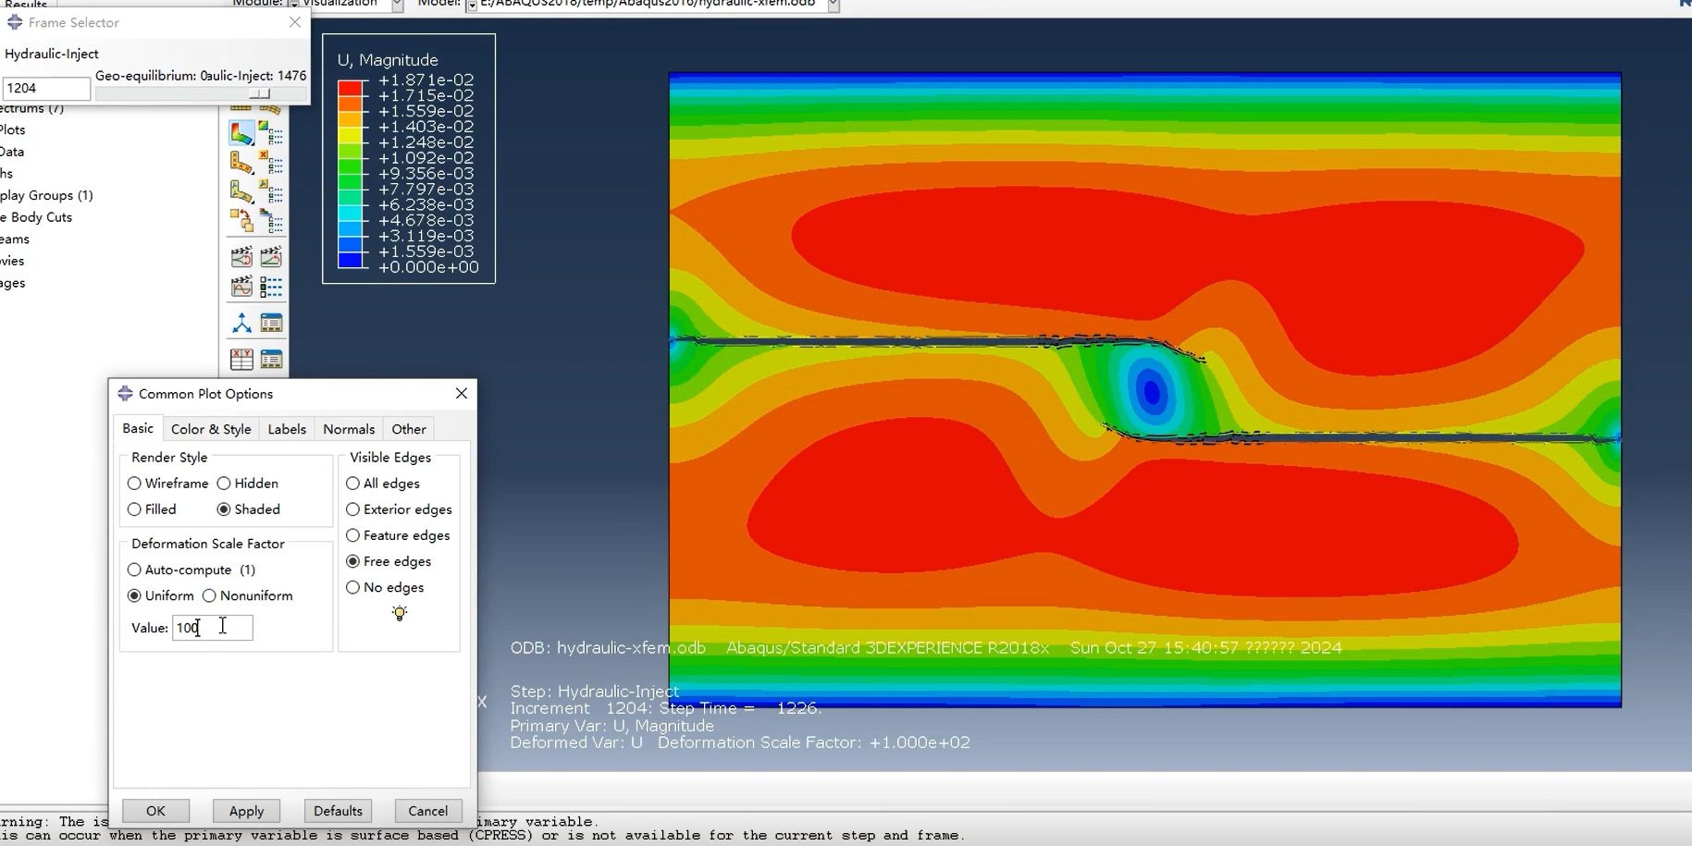Select Plot Contours on Deformed Shape tool
1692x846 pixels.
241,133
